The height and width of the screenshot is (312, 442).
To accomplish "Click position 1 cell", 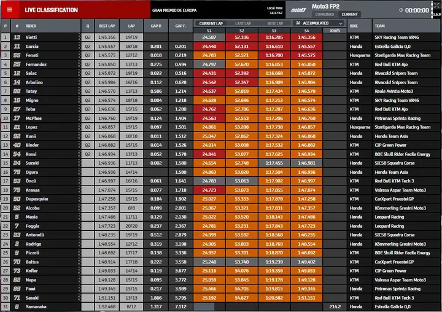I will coord(6,37).
